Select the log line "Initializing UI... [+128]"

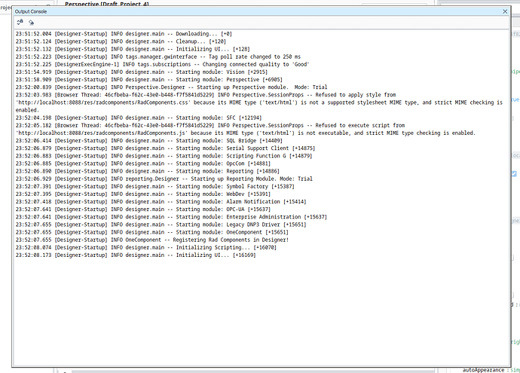click(133, 49)
